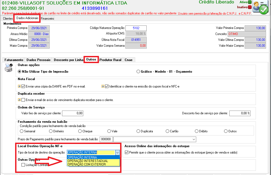The width and height of the screenshot is (271, 175).
Task: Expand the Prazo de Pagamento padrão dropdown
Action: click(x=194, y=139)
